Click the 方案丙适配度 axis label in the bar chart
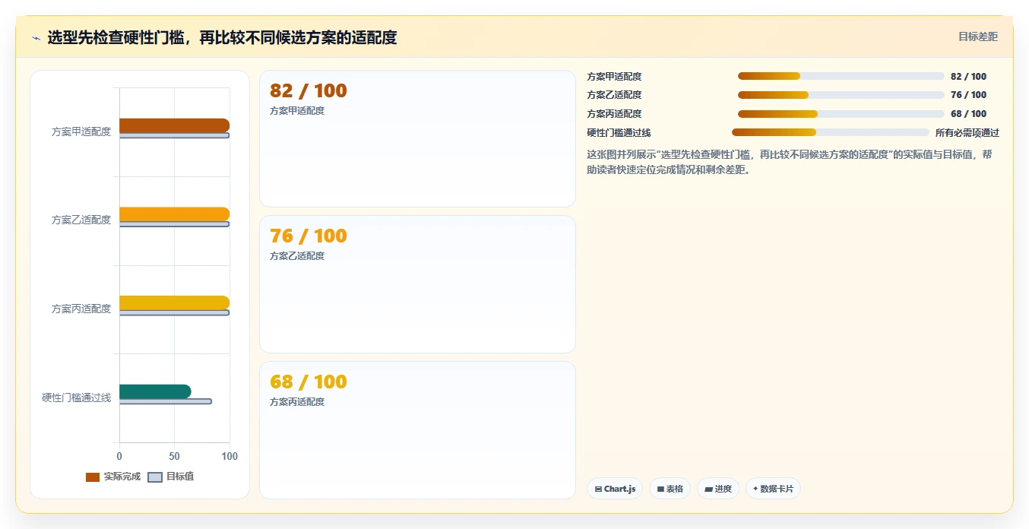The width and height of the screenshot is (1029, 529). tap(81, 309)
